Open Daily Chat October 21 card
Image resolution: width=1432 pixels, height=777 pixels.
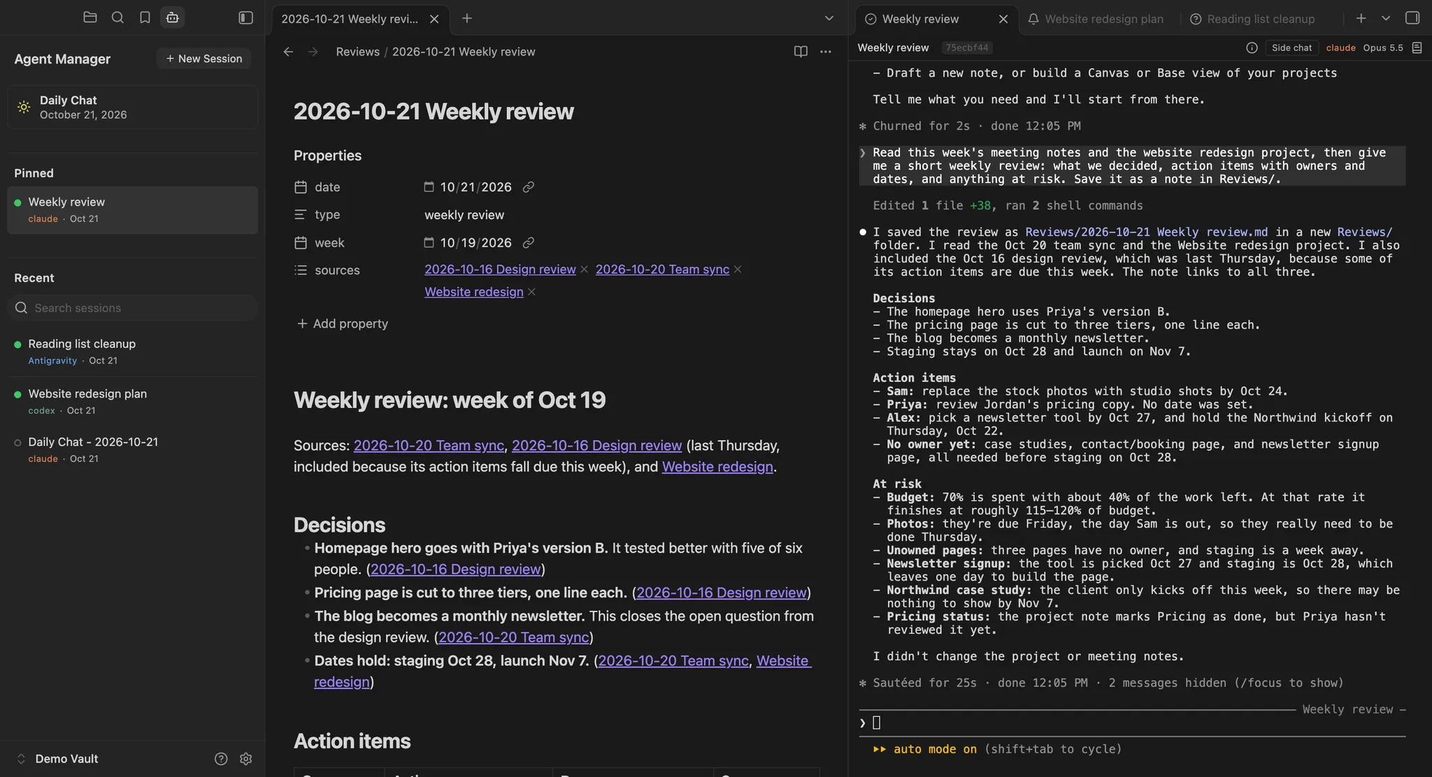coord(133,107)
